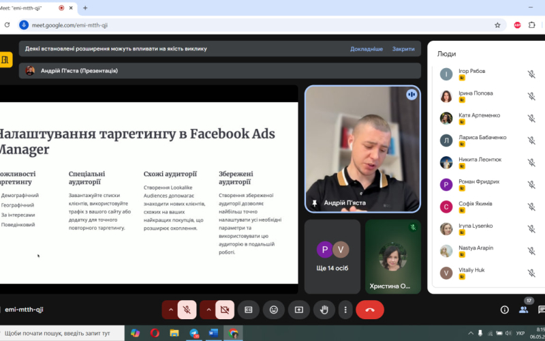The height and width of the screenshot is (341, 545).
Task: Open Word from taskbar
Action: click(213, 333)
